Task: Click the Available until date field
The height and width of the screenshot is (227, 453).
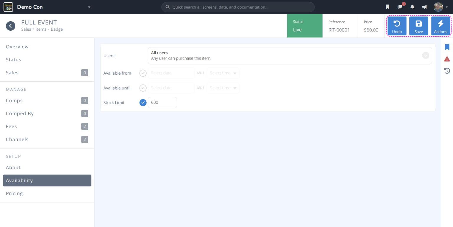Action: coord(171,88)
